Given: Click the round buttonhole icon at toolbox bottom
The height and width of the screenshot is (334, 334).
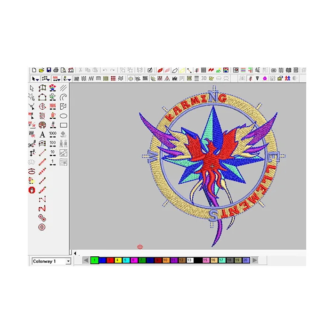Looking at the screenshot, I should pos(42,227).
